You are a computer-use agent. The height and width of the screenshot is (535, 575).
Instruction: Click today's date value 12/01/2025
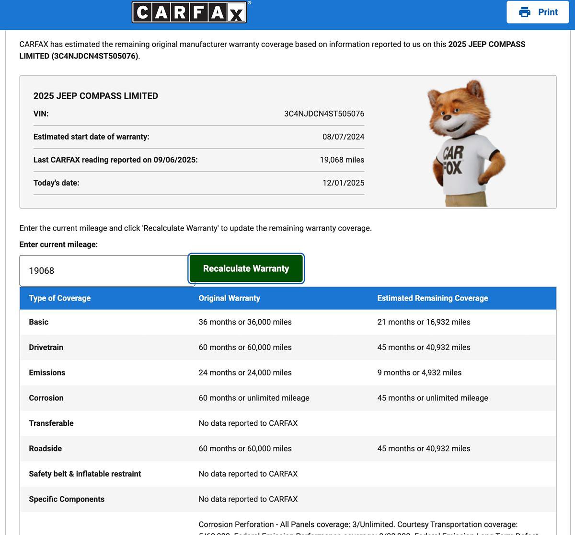(344, 183)
